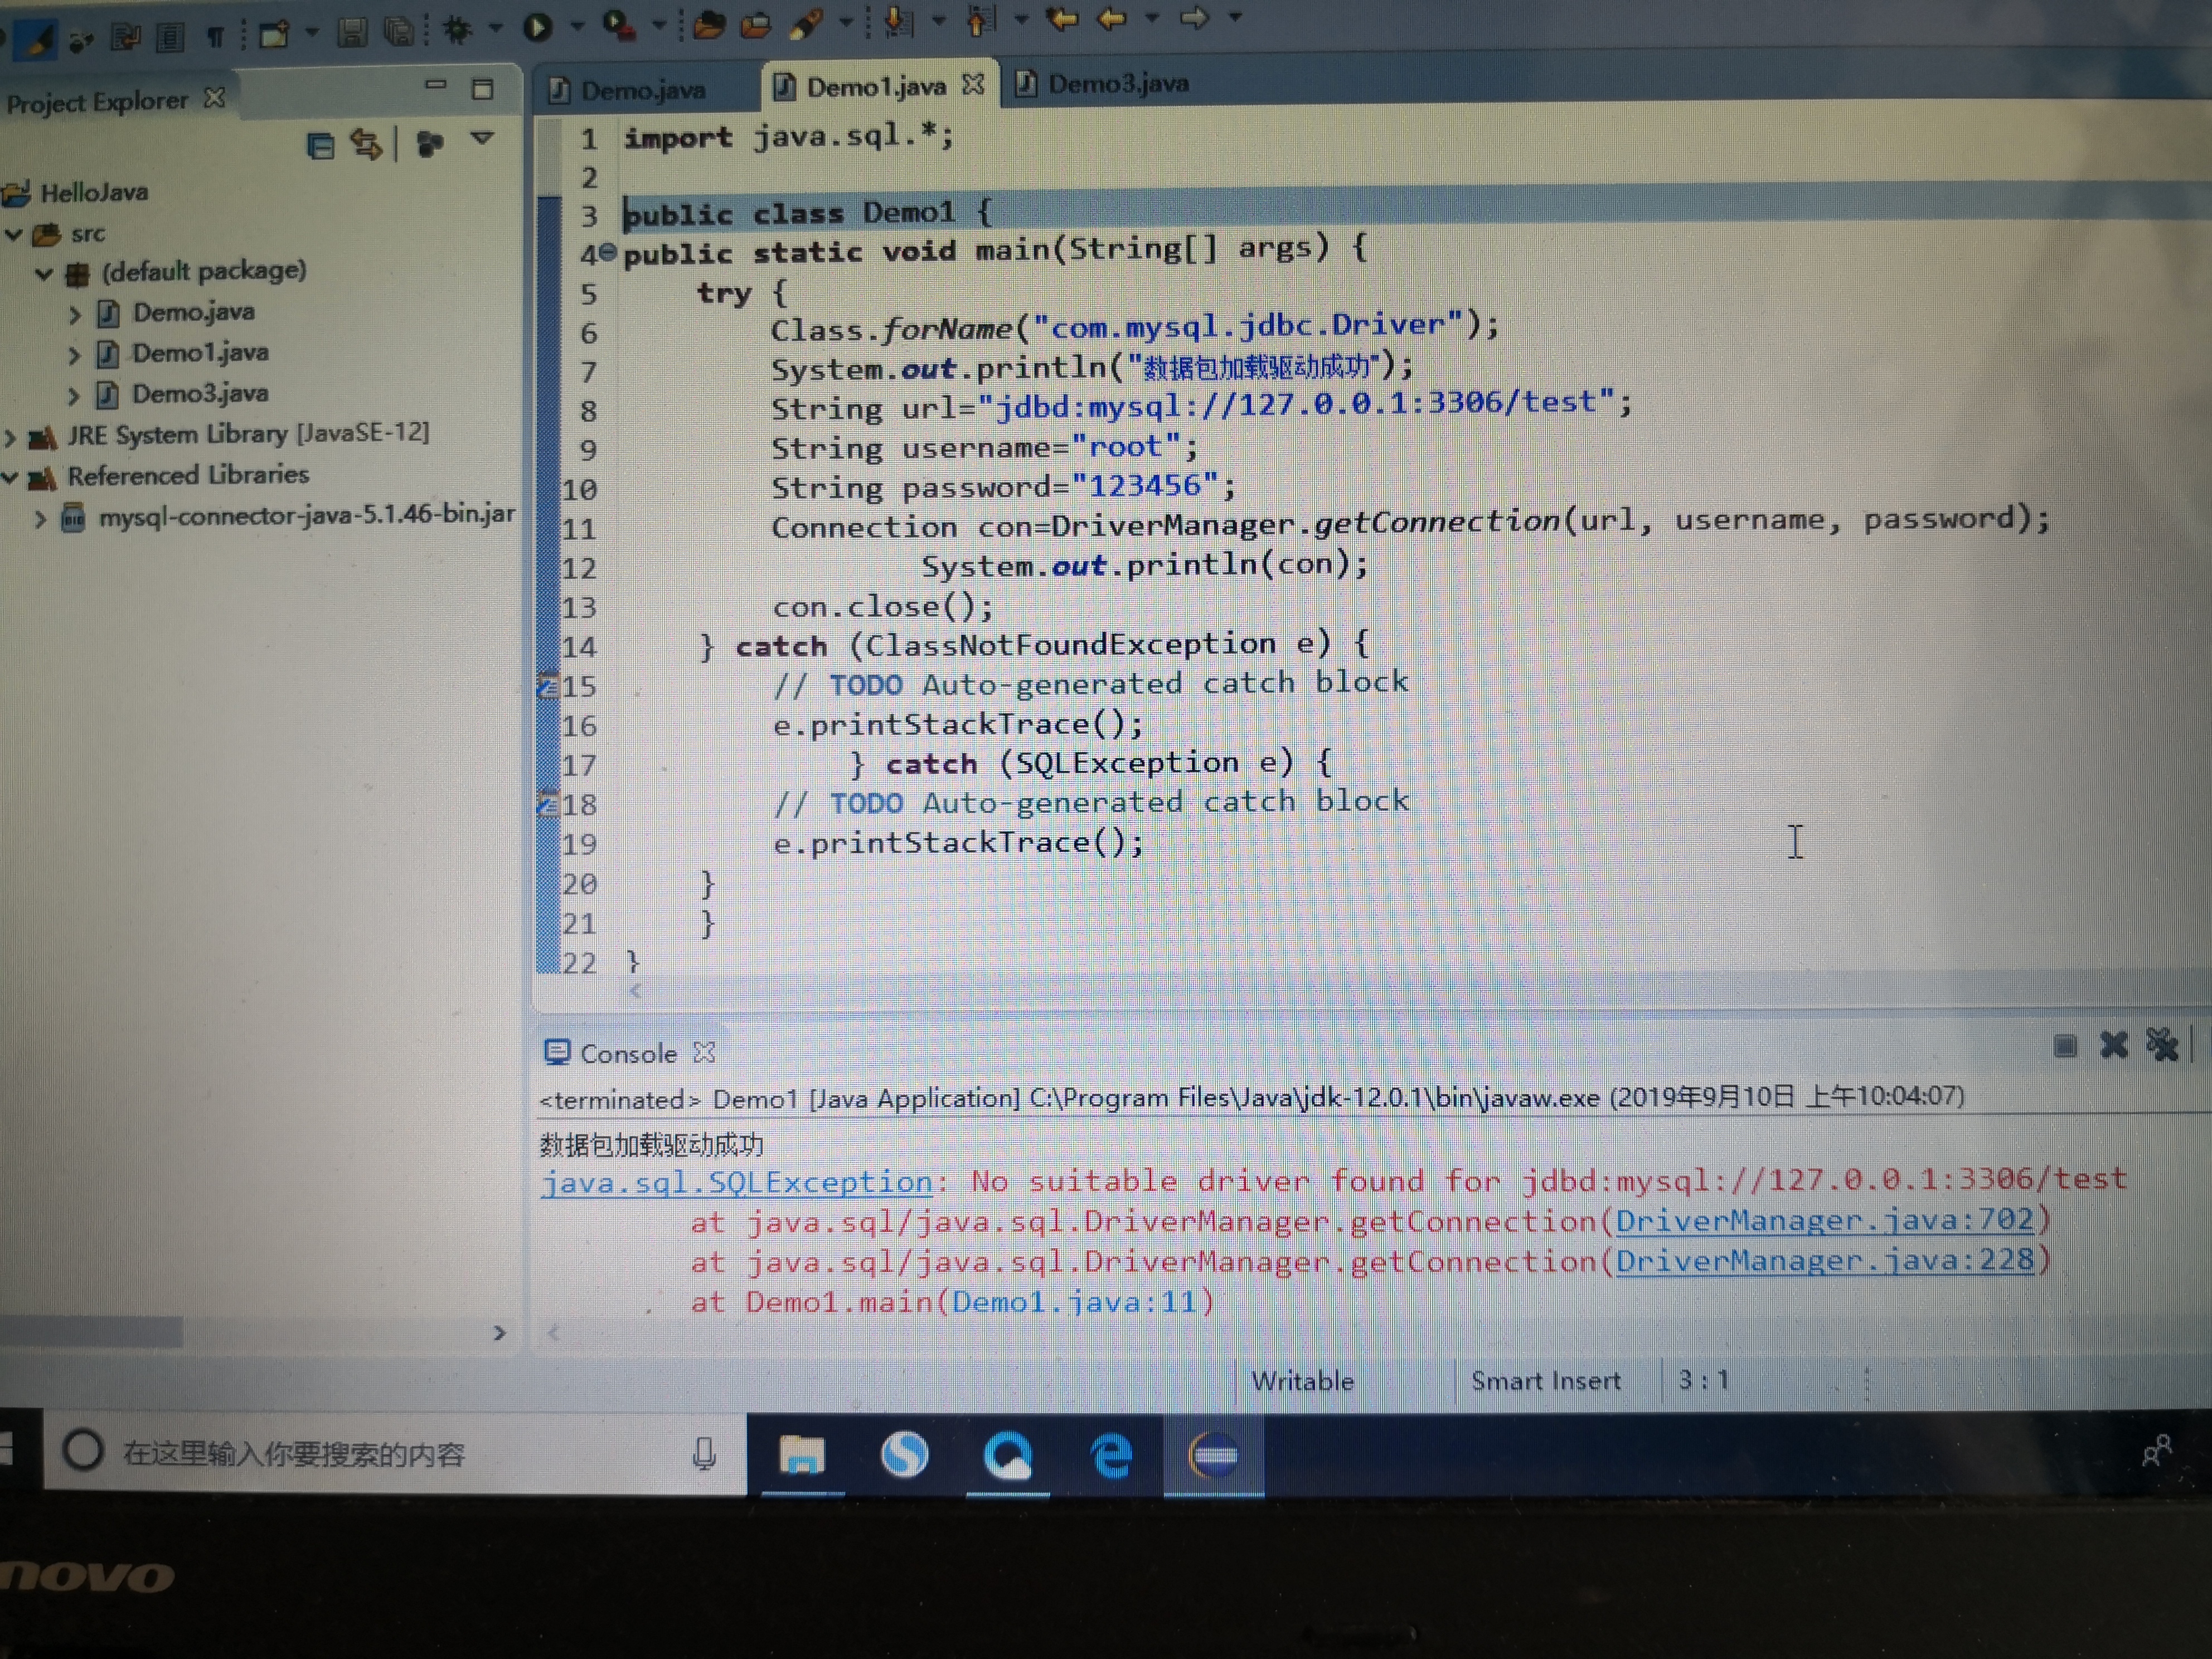
Task: Click the Search flashlight icon
Action: click(806, 23)
